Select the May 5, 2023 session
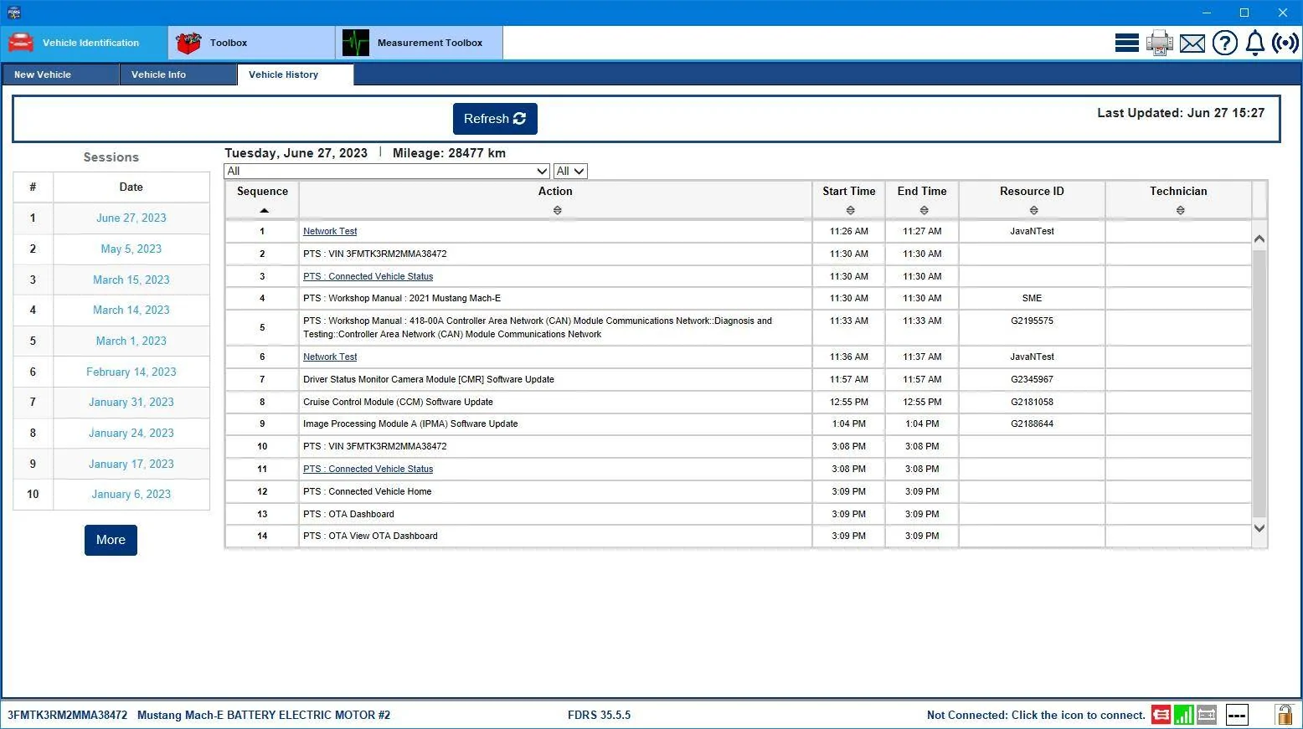 131,249
